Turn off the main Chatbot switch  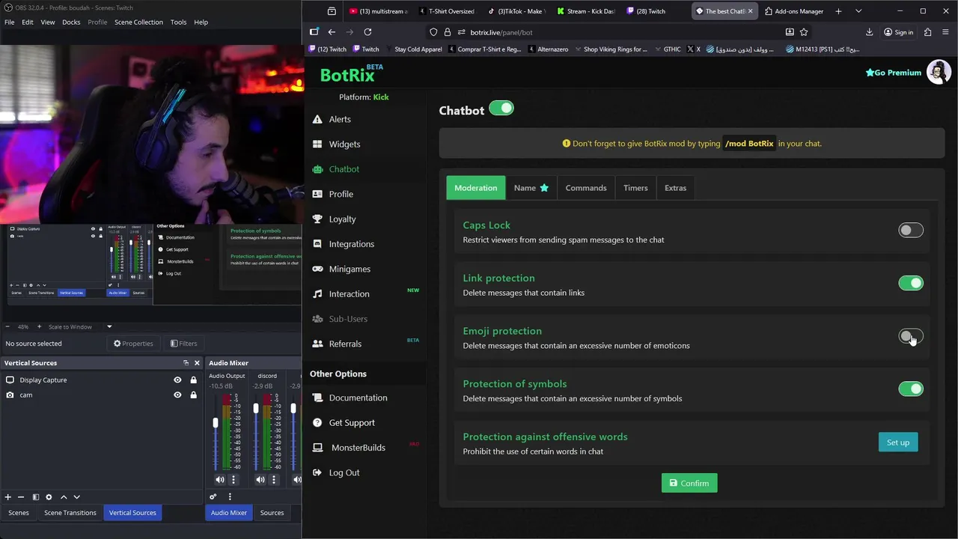501,109
